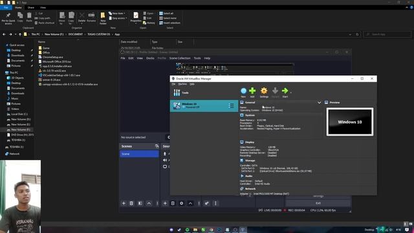Screen dimensions: 414x233
Task: Select the Game folder
Action: point(46,48)
